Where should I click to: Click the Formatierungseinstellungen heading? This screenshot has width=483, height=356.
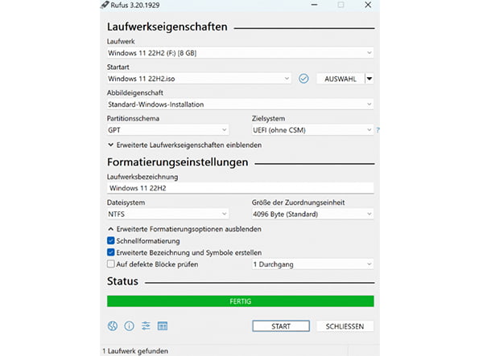[177, 162]
